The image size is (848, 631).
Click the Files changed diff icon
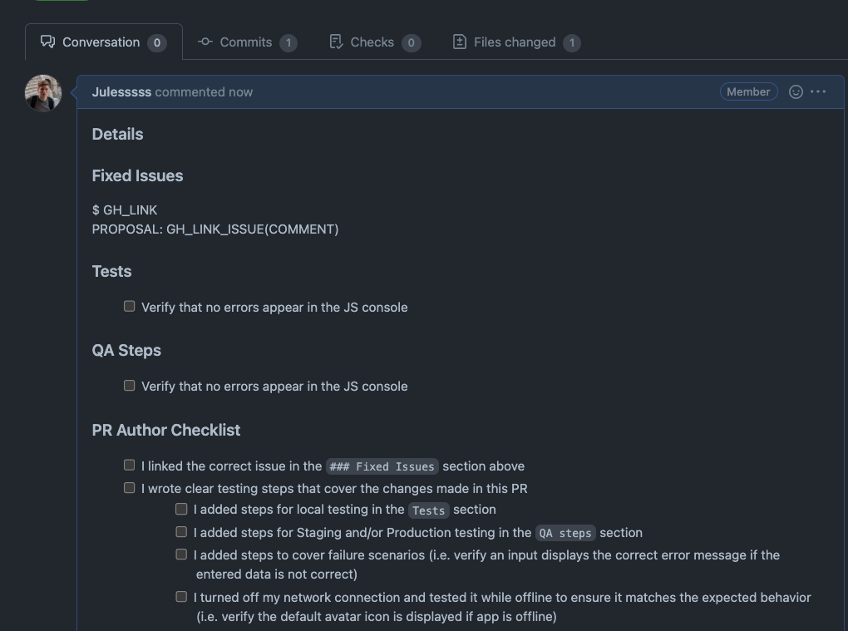(x=459, y=42)
